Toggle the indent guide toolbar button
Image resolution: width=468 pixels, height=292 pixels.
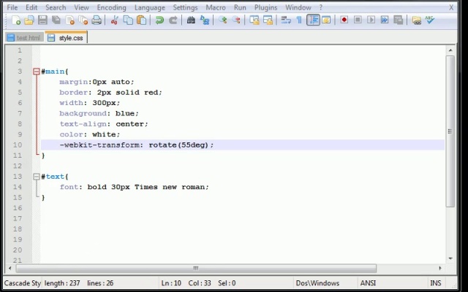pos(313,20)
